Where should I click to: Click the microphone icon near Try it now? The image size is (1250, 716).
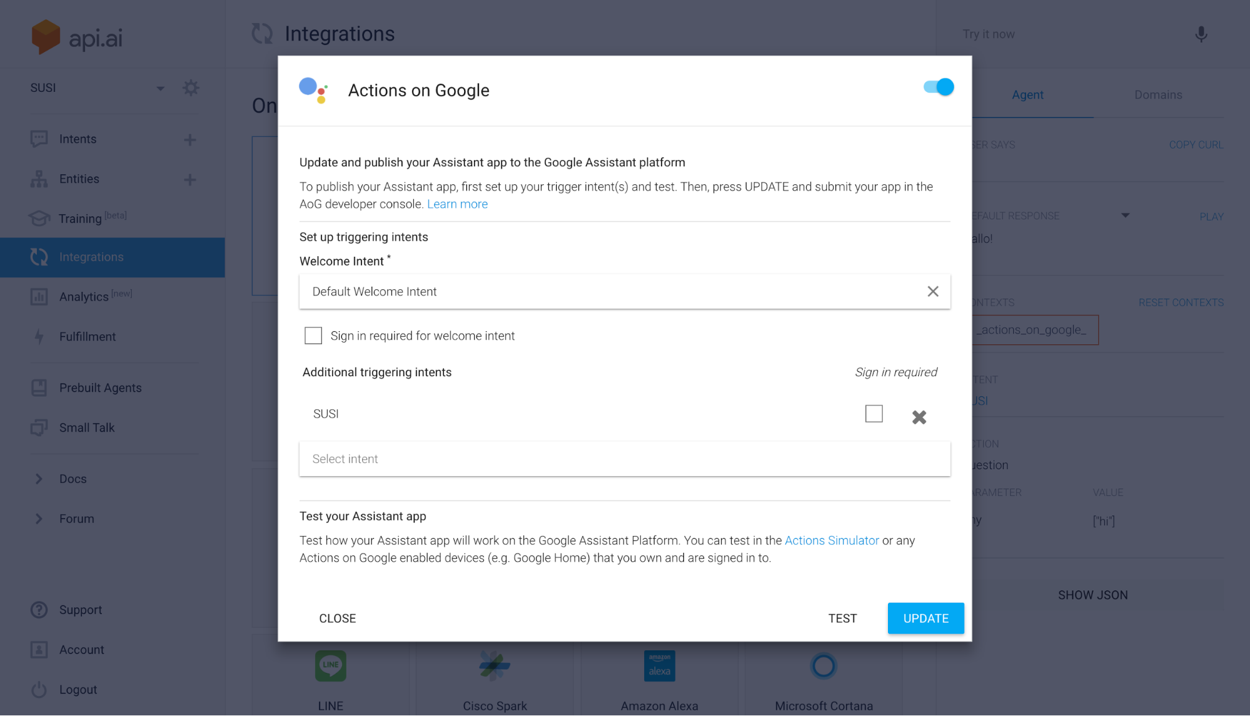pos(1201,34)
